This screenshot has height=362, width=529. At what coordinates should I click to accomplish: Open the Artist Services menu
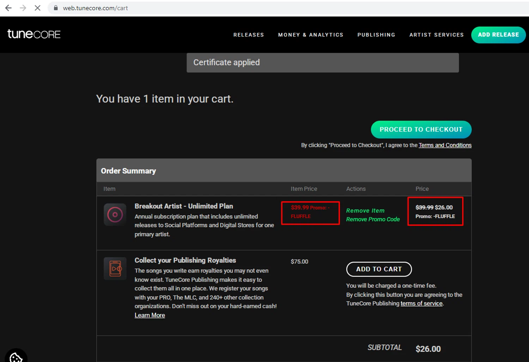click(437, 35)
